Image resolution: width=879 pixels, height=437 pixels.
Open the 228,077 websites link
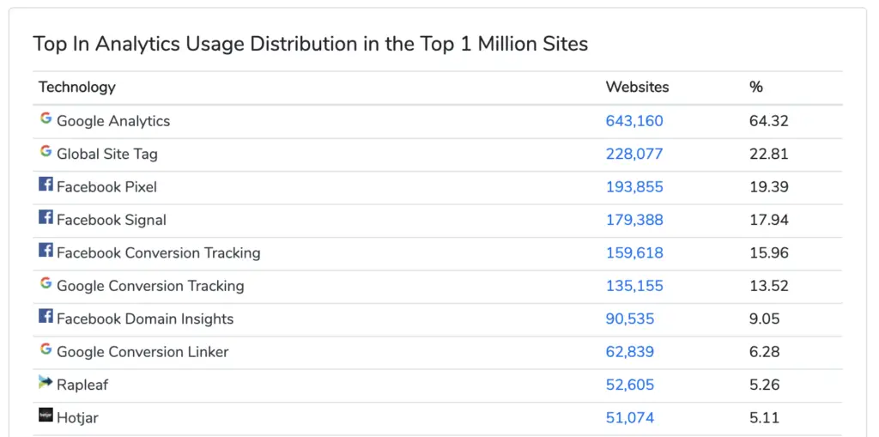coord(634,154)
